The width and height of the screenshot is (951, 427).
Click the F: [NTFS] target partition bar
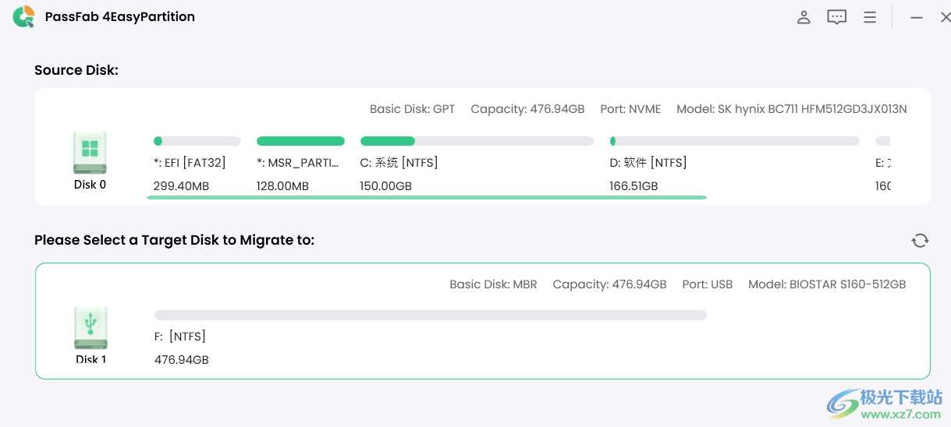click(x=431, y=315)
